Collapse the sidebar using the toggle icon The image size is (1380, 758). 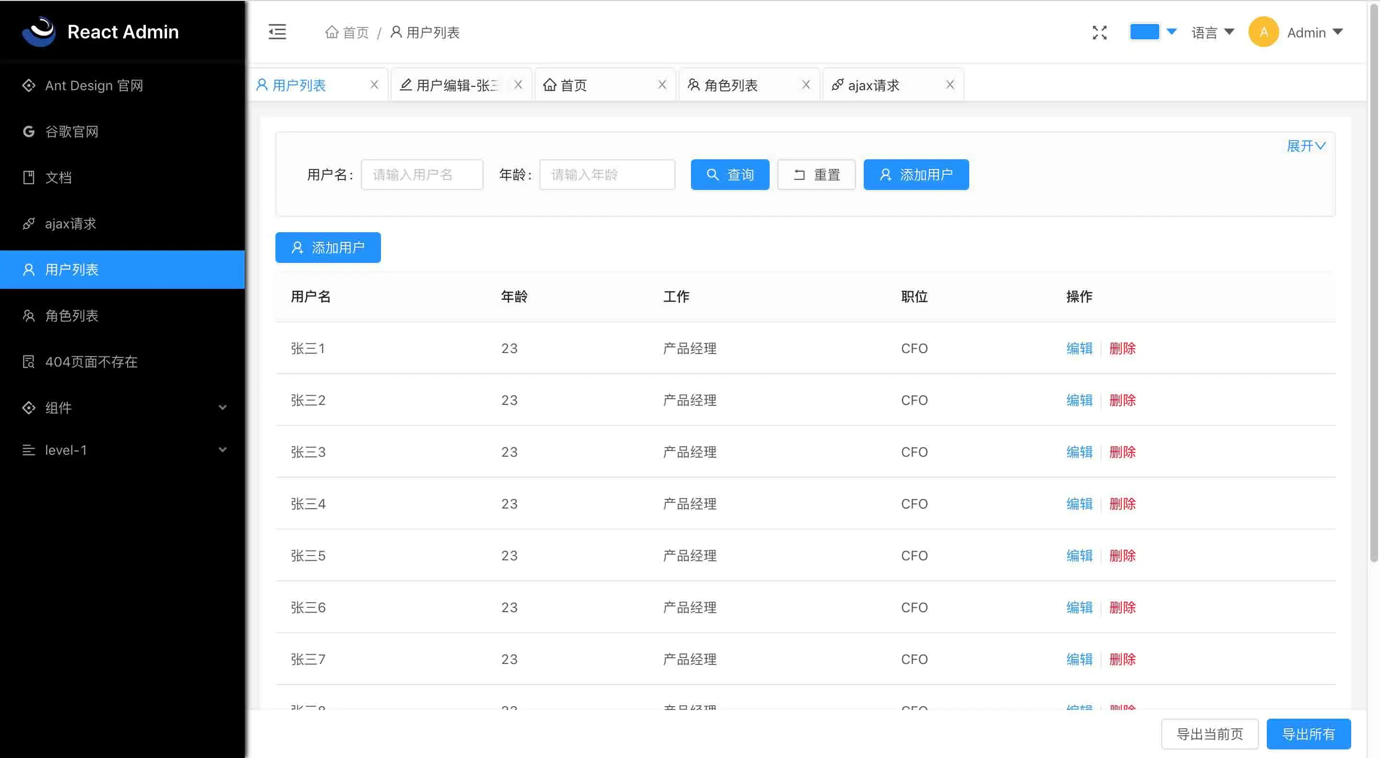coord(277,32)
